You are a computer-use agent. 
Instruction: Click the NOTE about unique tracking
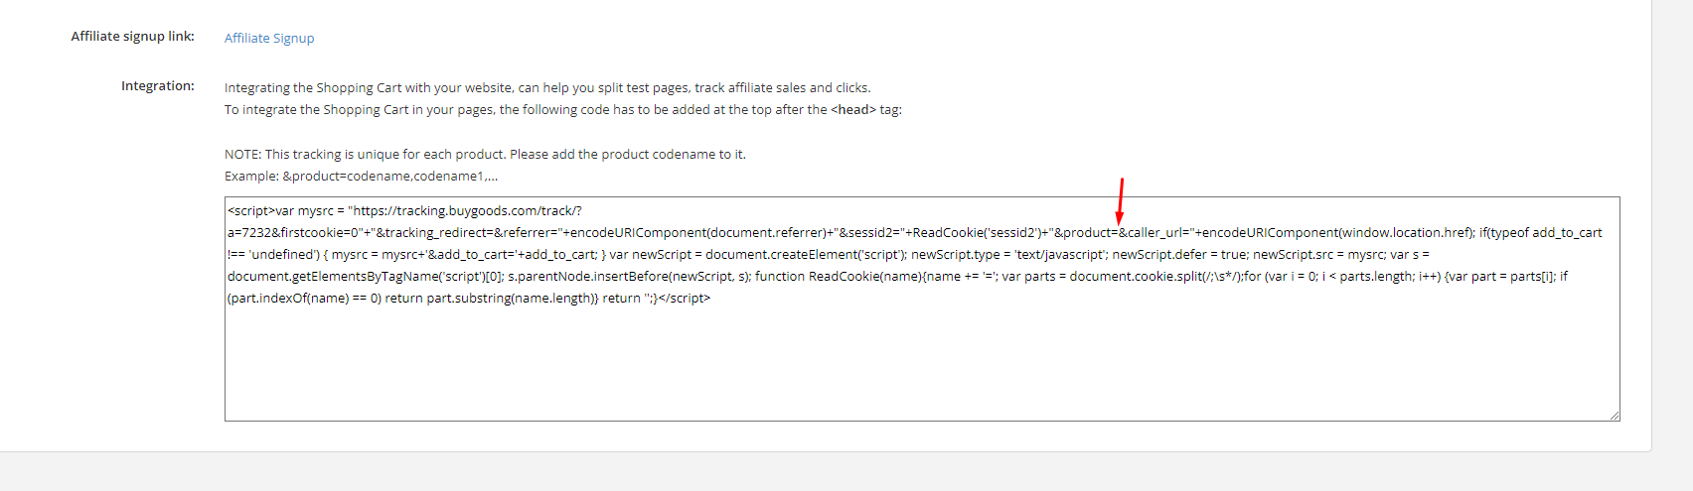(x=485, y=155)
